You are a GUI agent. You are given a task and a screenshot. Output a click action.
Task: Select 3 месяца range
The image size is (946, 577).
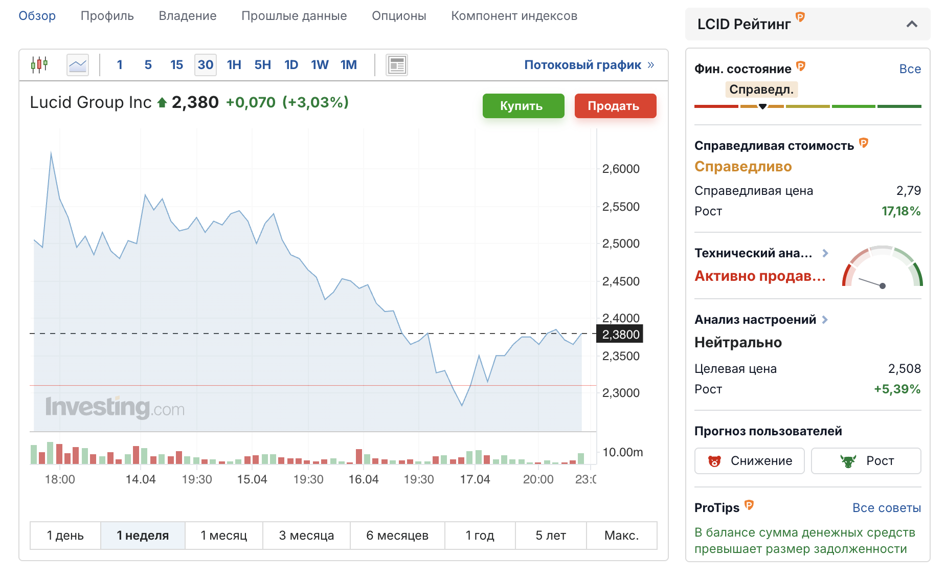click(306, 536)
